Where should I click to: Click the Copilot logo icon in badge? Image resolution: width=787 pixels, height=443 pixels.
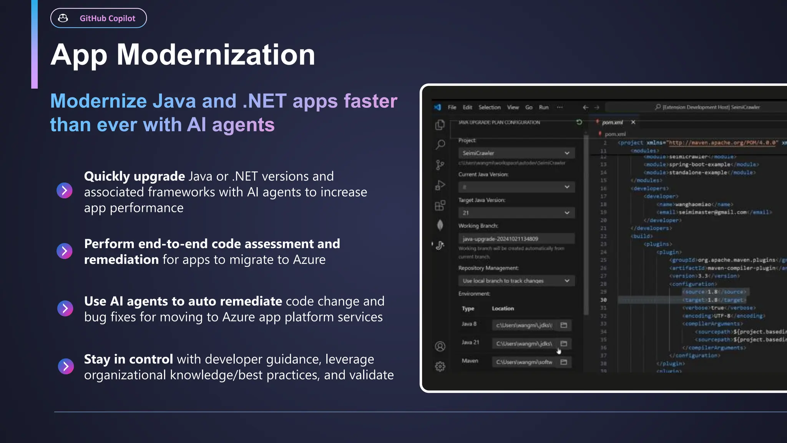[x=63, y=18]
